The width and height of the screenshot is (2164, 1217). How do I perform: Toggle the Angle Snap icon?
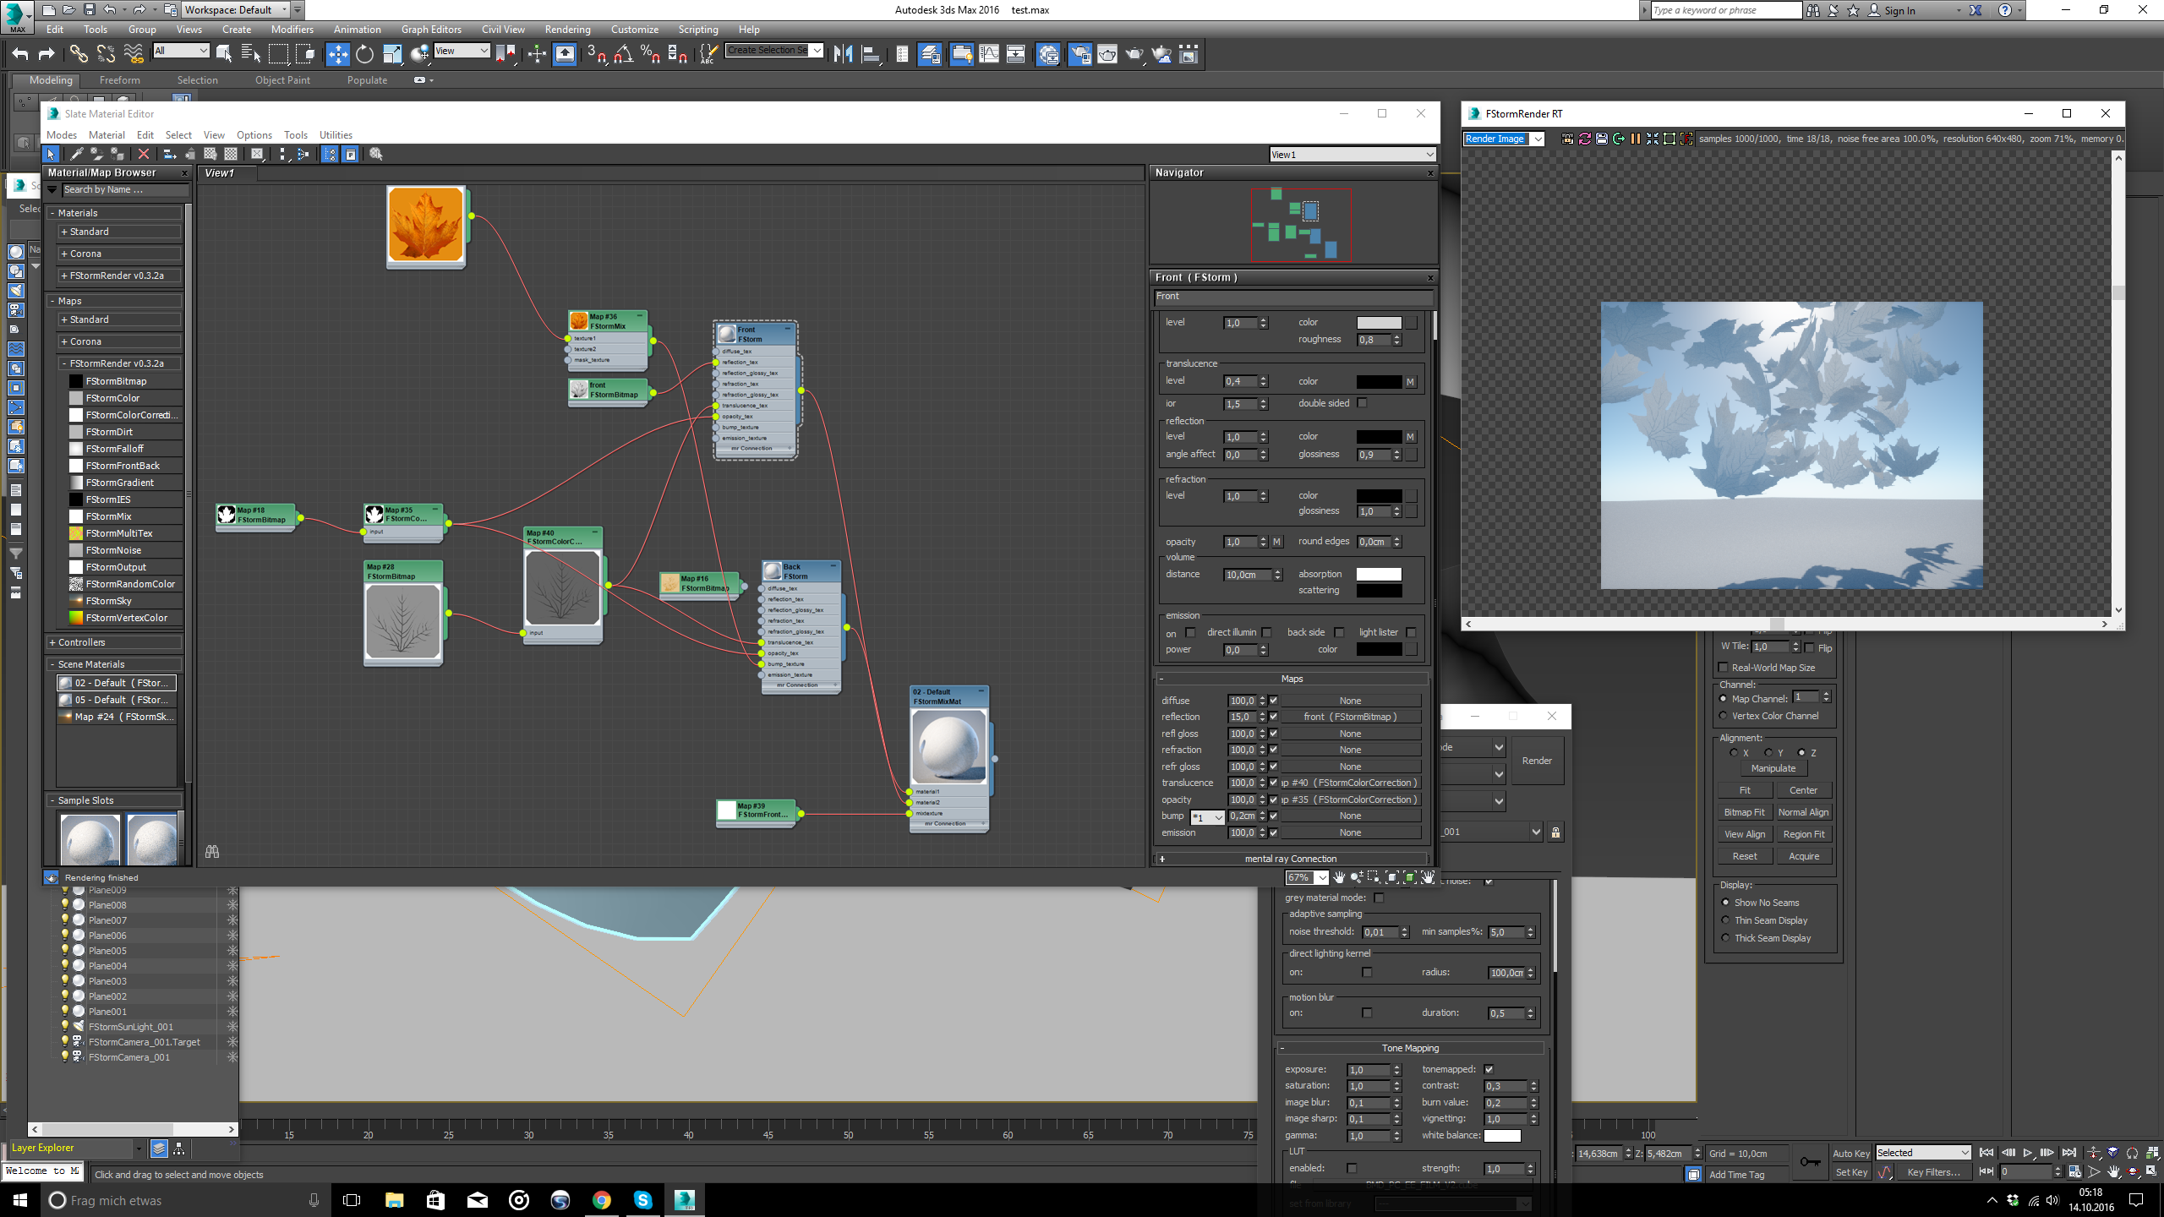pyautogui.click(x=624, y=54)
